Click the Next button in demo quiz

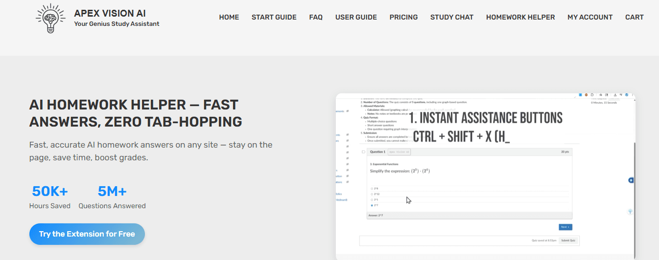[x=565, y=227]
